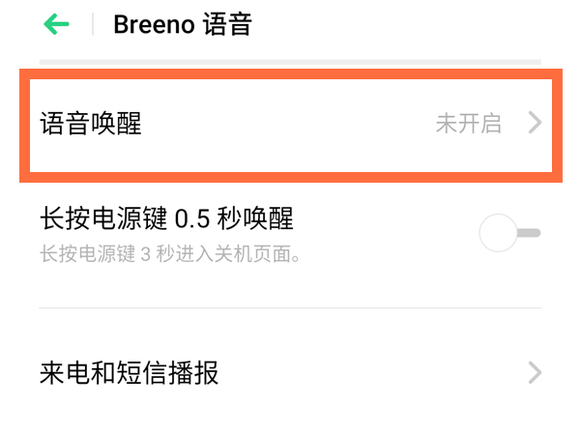Select the Breeno 语音 page title
The height and width of the screenshot is (435, 580).
183,24
